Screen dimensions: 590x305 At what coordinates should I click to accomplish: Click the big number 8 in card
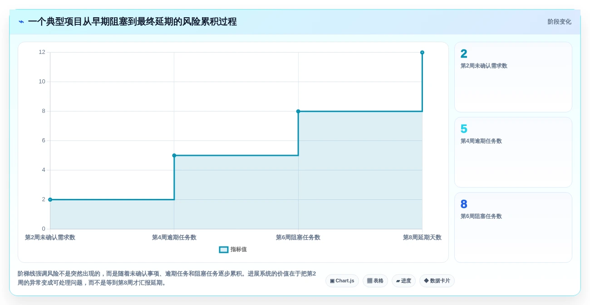(x=464, y=204)
